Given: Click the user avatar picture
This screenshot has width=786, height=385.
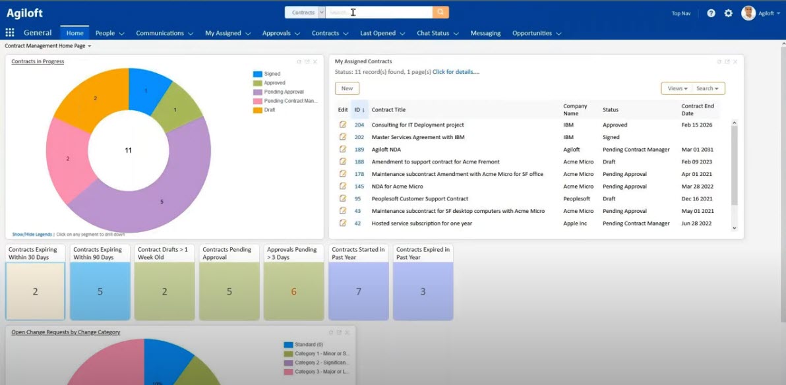Looking at the screenshot, I should 748,13.
